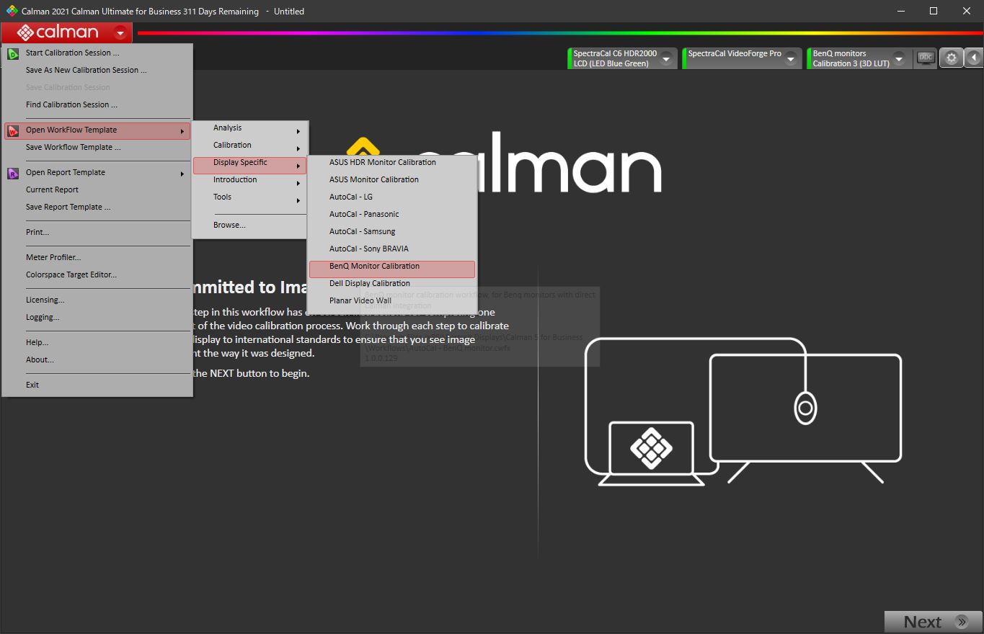
Task: Expand the Calibration workflow submenu
Action: coord(249,145)
